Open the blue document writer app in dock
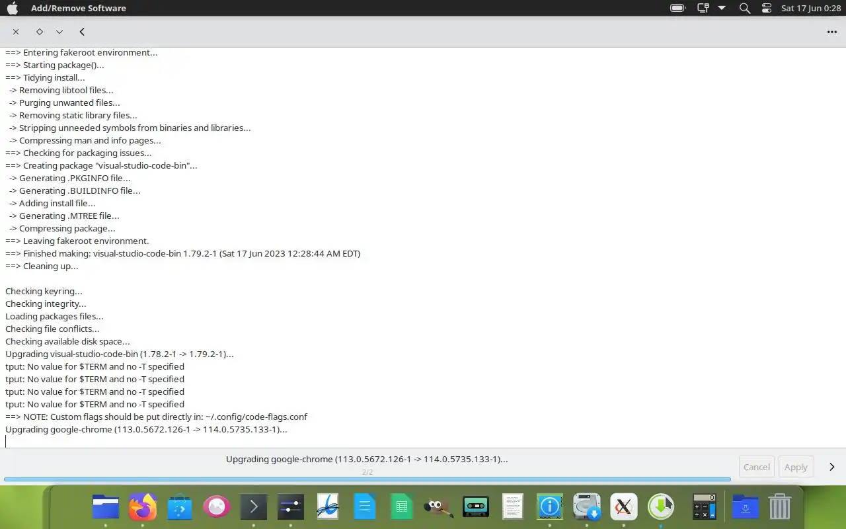Screen dimensions: 846x529 (365, 507)
